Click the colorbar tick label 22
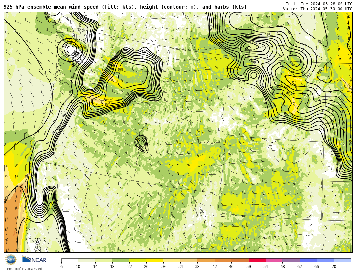356x273 pixels. click(x=129, y=267)
